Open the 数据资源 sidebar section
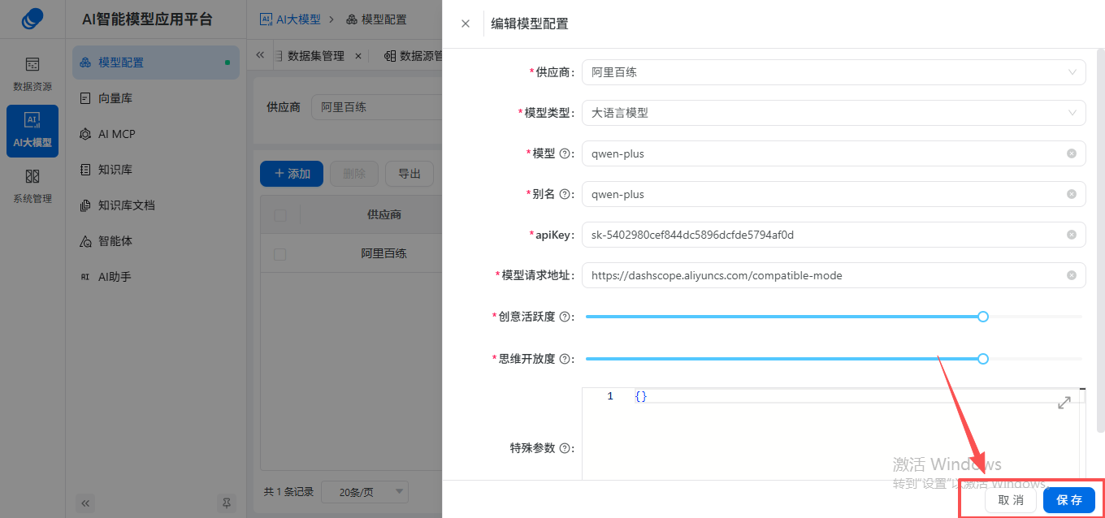This screenshot has height=518, width=1105. [x=32, y=74]
